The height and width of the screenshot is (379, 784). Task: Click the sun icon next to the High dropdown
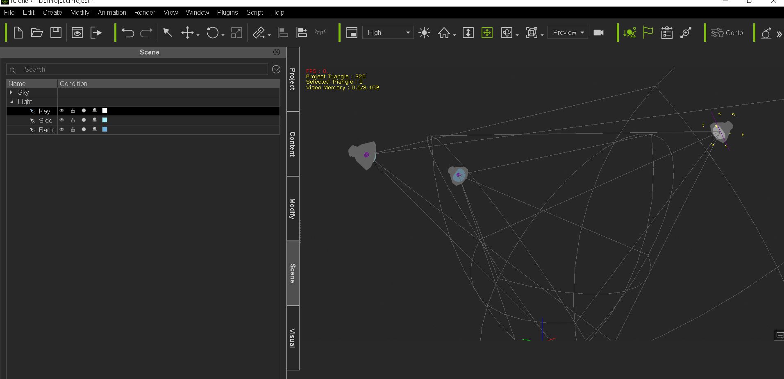click(x=424, y=33)
